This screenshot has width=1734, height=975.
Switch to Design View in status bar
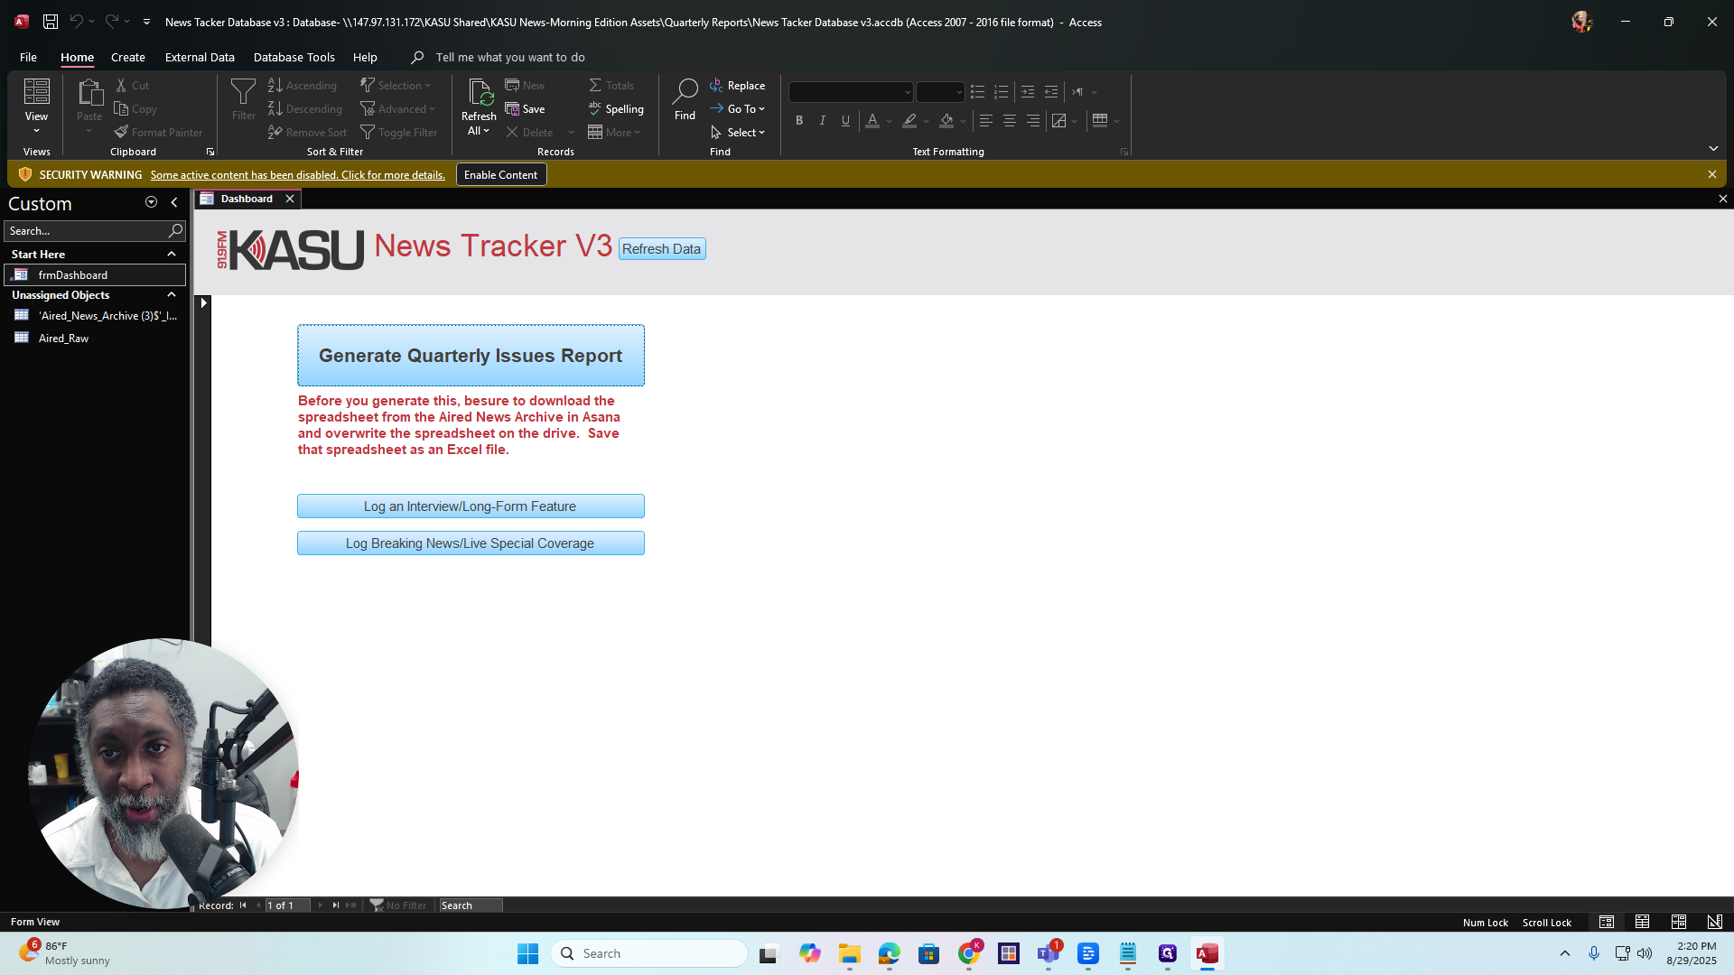click(x=1714, y=922)
